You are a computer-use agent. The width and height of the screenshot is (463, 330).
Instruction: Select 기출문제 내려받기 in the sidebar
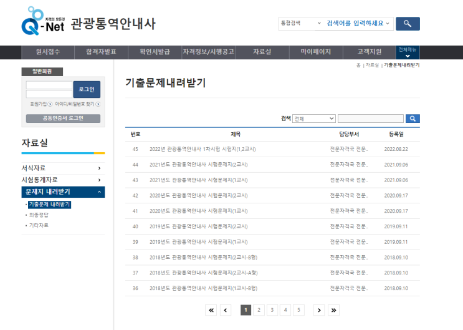click(x=49, y=205)
